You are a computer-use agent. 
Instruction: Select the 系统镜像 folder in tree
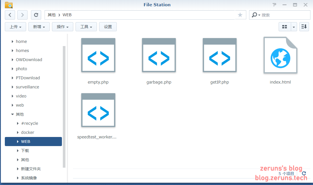coord(29,178)
